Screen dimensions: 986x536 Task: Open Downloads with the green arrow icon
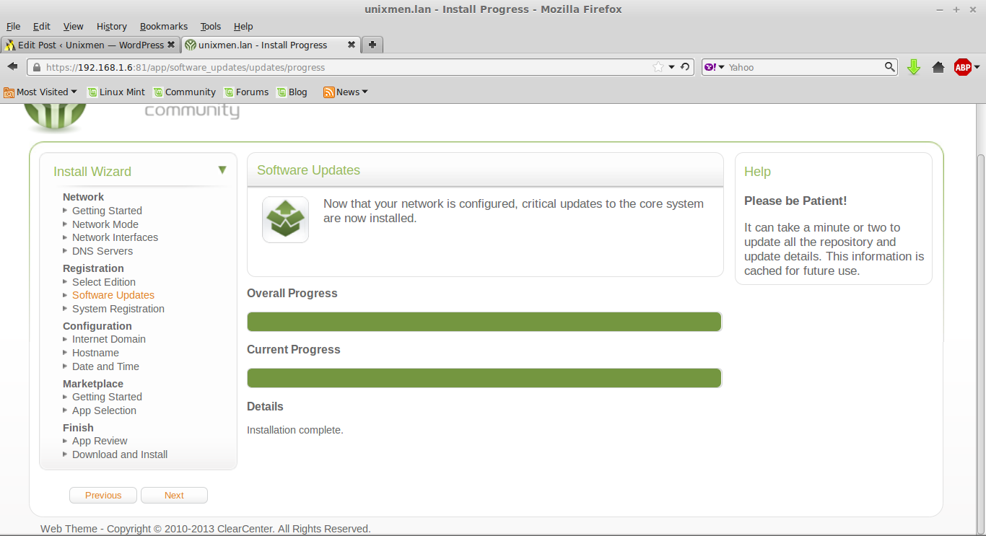click(914, 67)
